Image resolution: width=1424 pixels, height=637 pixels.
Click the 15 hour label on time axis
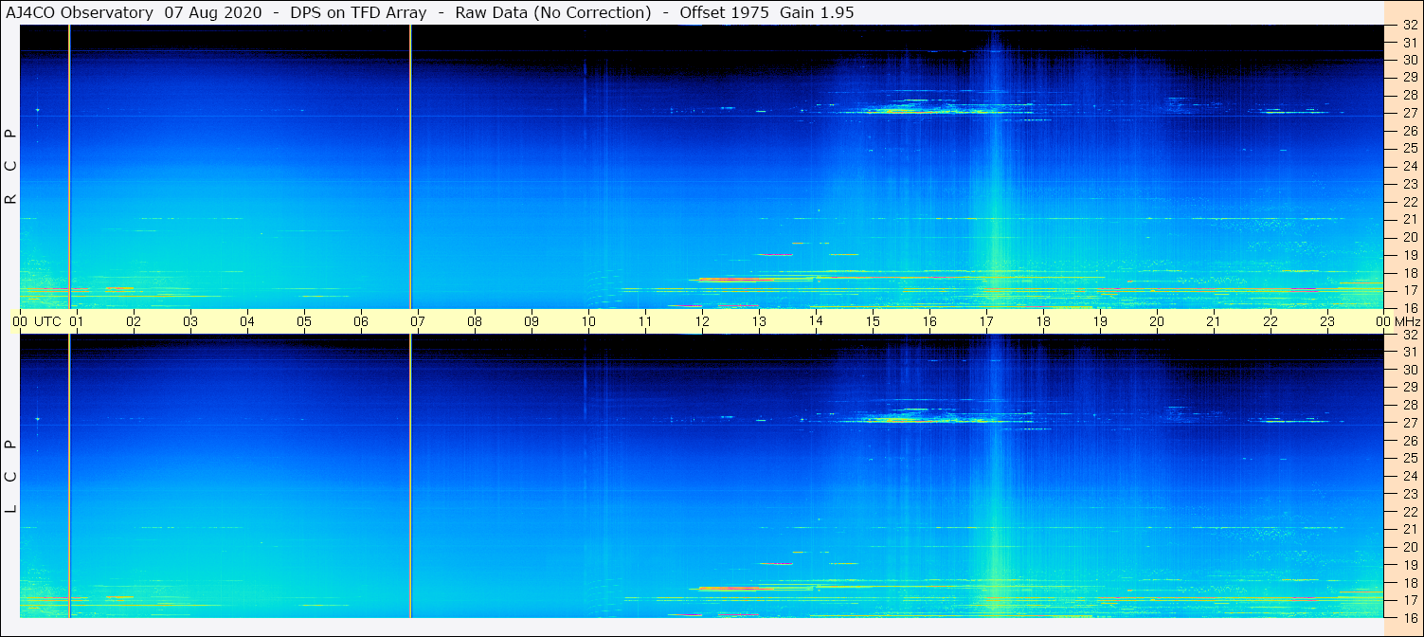click(x=873, y=321)
